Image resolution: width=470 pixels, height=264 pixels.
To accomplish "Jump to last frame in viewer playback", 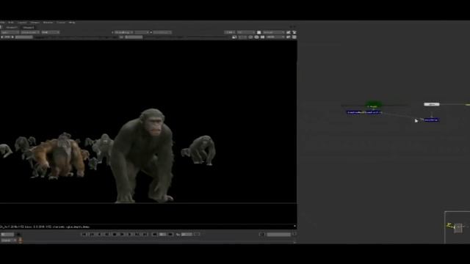I will pos(145,235).
